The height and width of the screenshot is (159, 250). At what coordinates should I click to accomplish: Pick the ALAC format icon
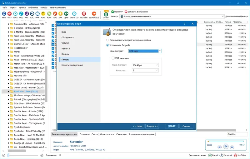[43, 14]
